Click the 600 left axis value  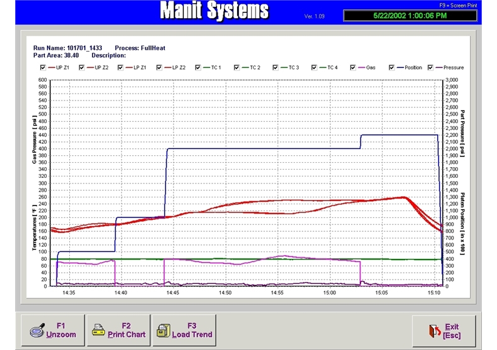tap(43, 80)
